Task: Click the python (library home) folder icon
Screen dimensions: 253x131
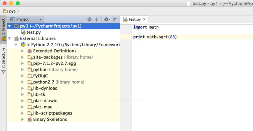Action: [30, 70]
